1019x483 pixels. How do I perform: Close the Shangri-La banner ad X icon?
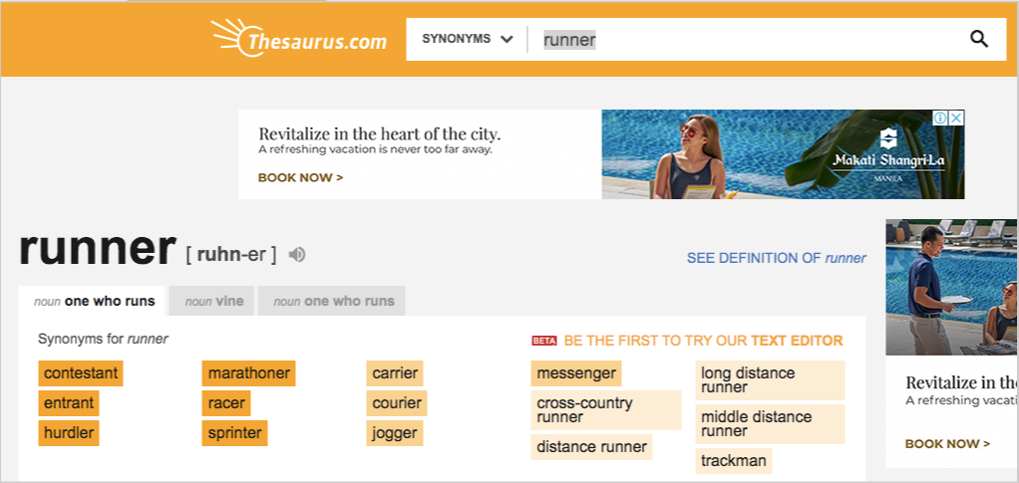[956, 119]
